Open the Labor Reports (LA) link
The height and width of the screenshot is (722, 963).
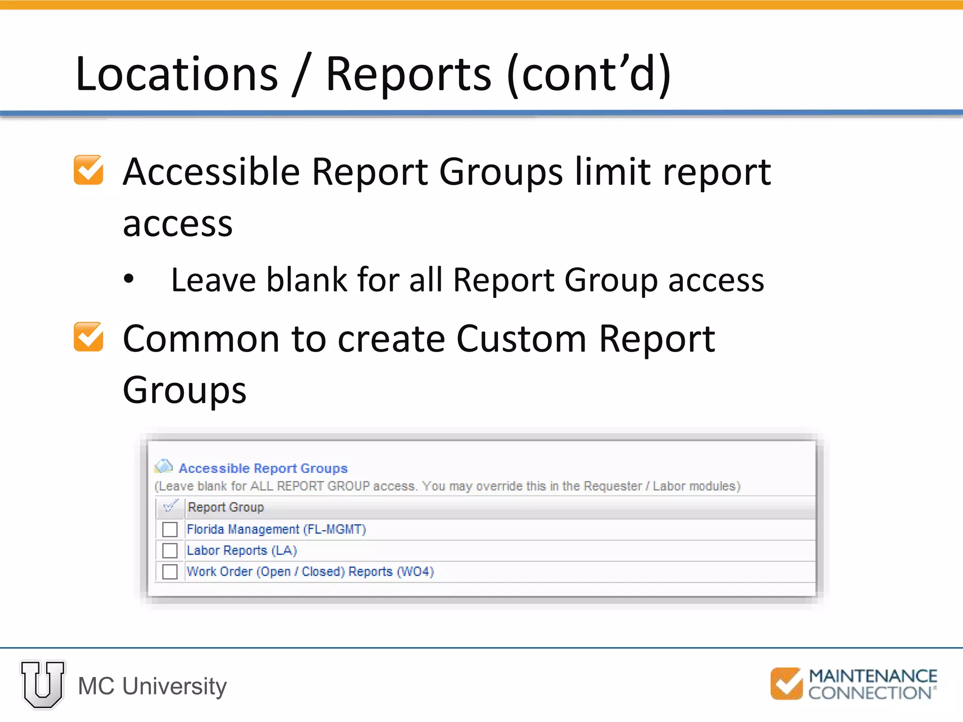(x=242, y=550)
